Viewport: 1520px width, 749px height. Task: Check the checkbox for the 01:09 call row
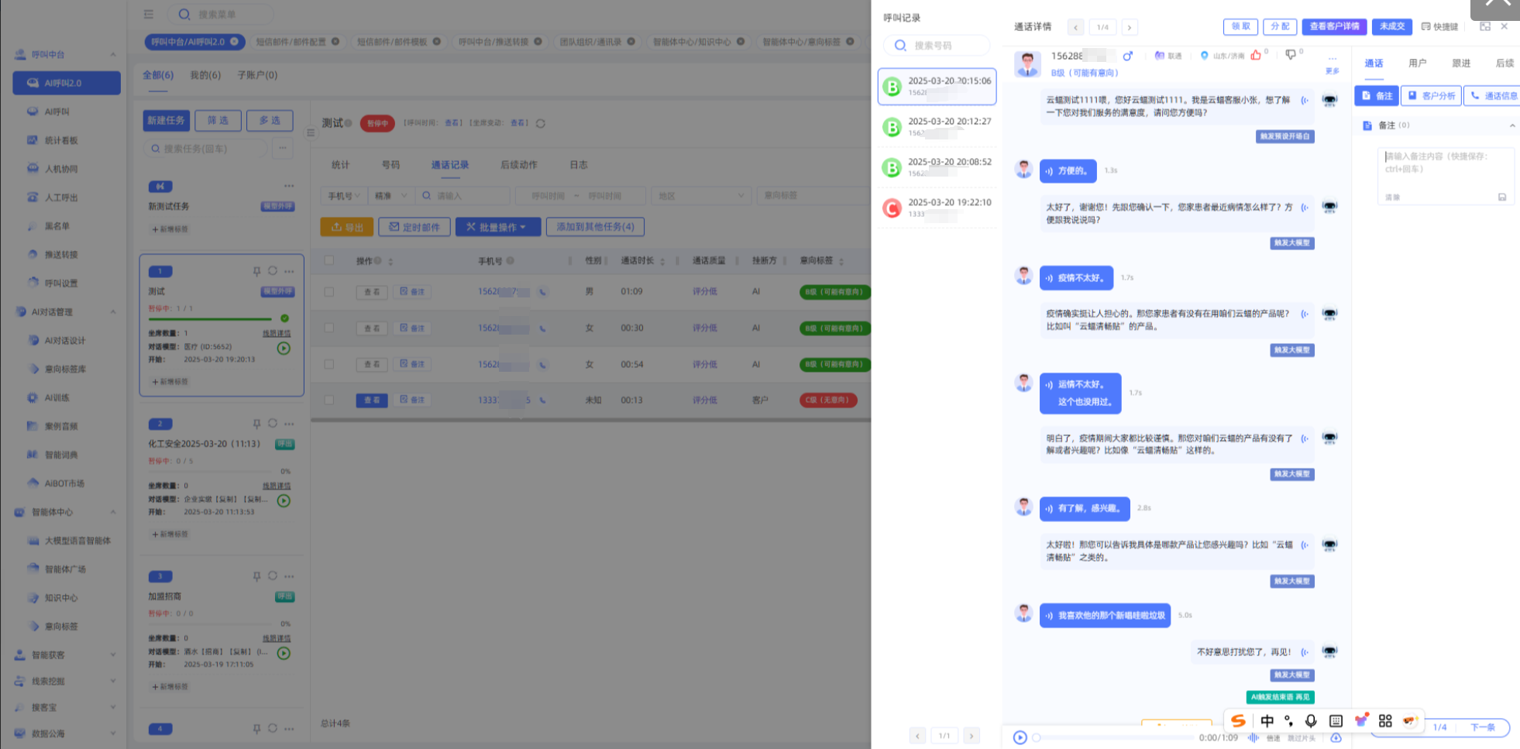click(329, 292)
